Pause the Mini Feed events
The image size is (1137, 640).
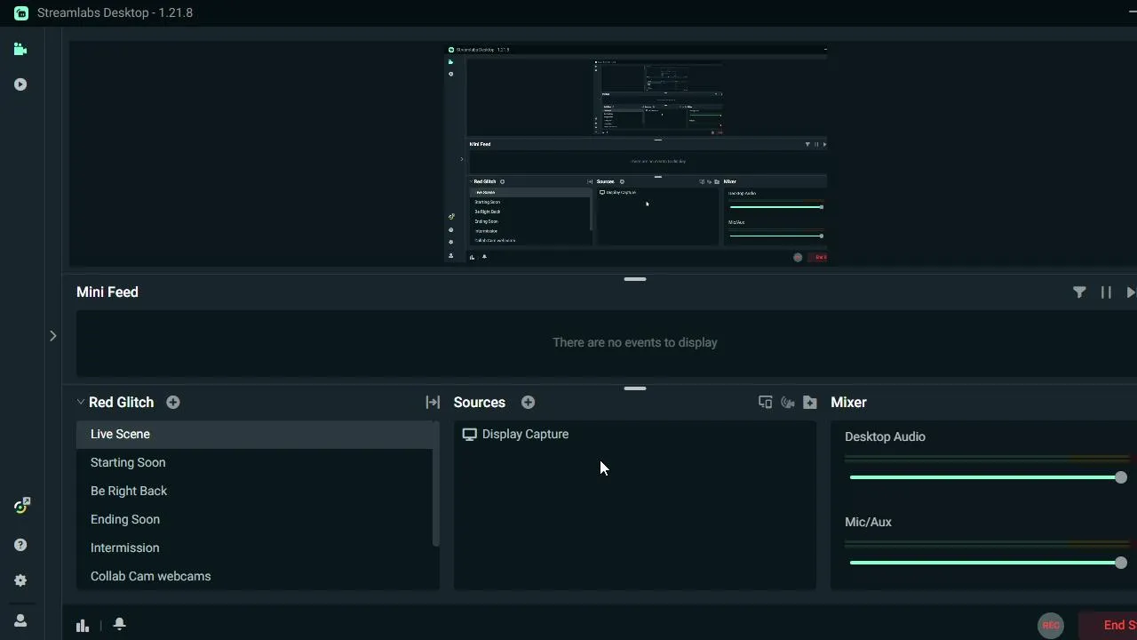click(x=1106, y=292)
